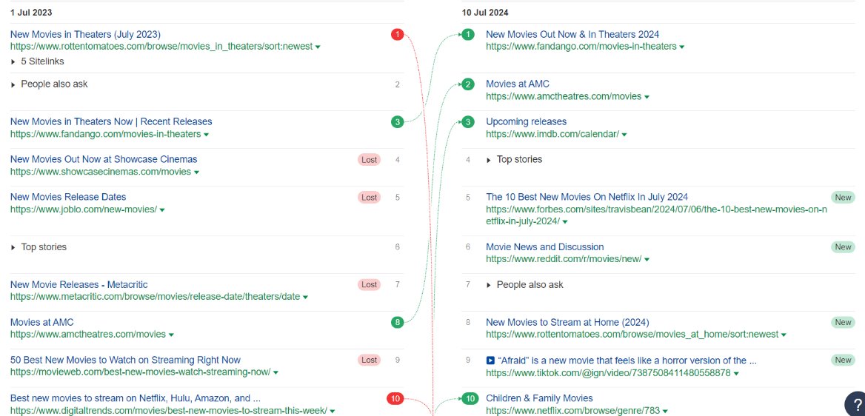Click red position 10 badge for Digital Trends
Image resolution: width=865 pixels, height=416 pixels.
pos(395,398)
